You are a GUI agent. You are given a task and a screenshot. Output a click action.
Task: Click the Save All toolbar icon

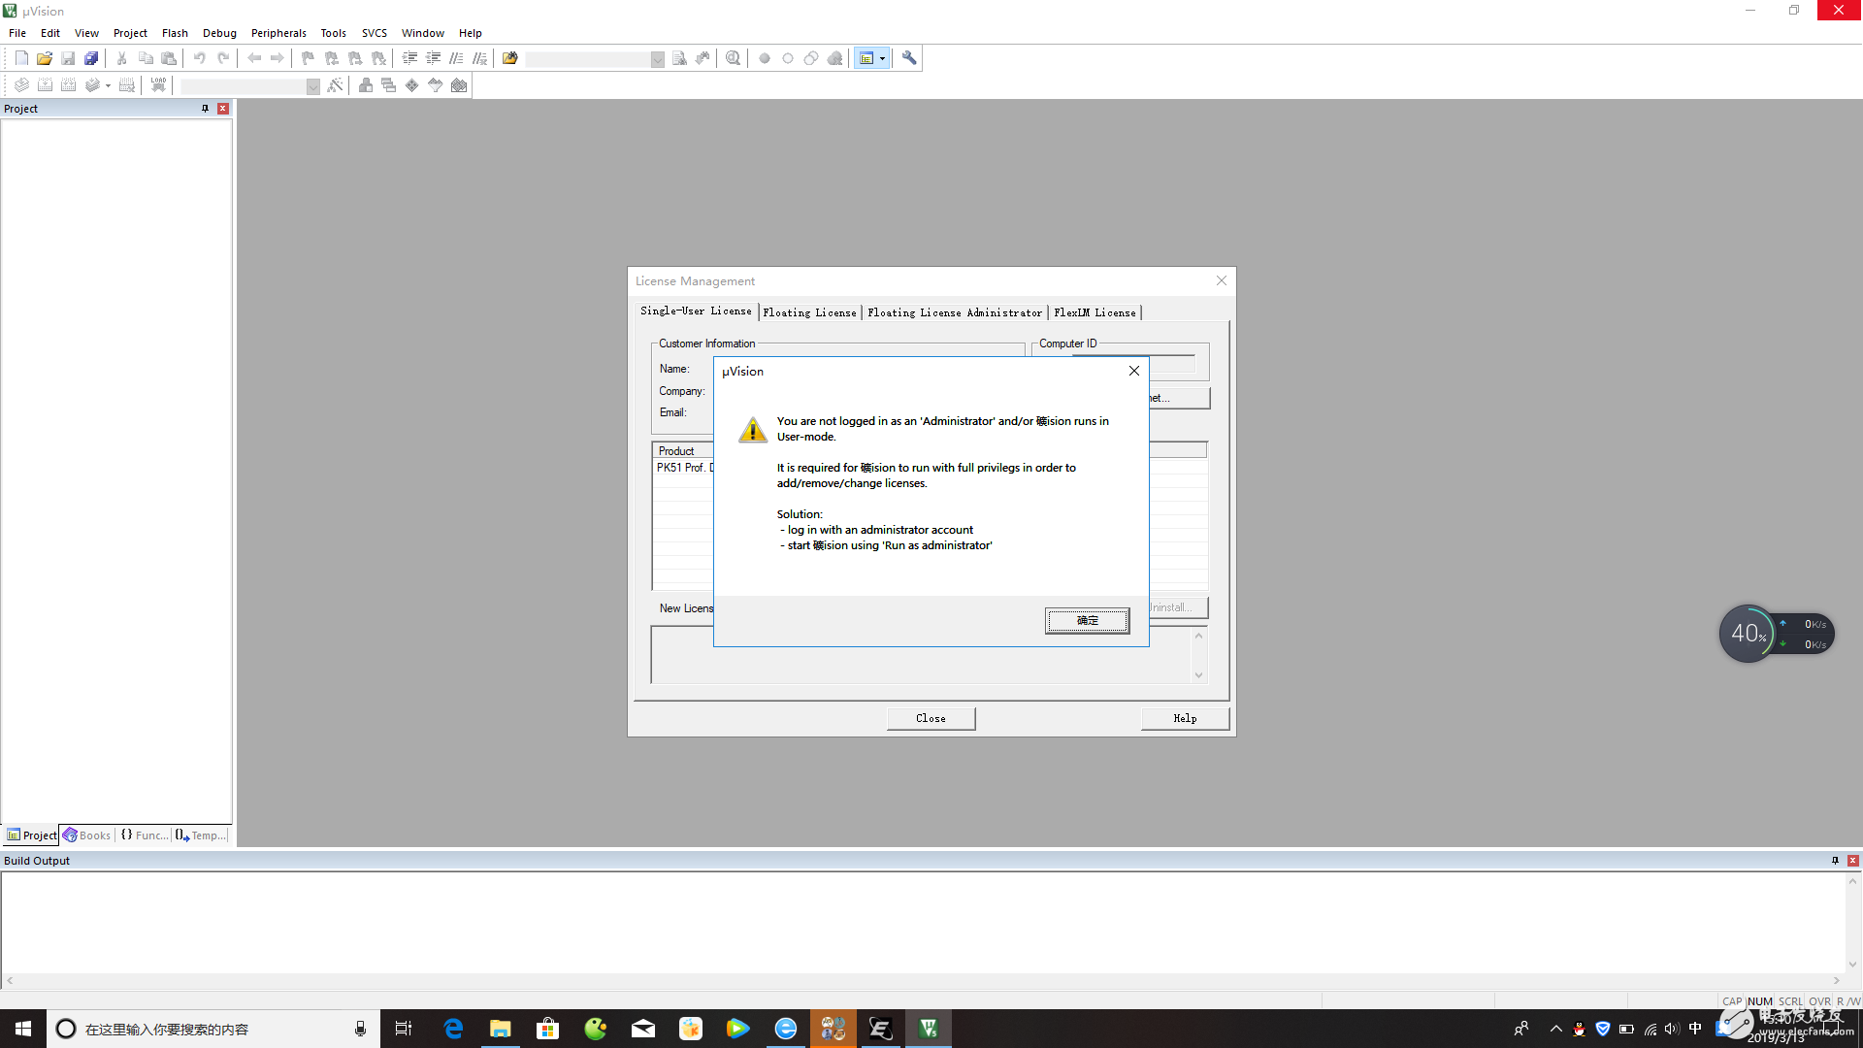(91, 58)
